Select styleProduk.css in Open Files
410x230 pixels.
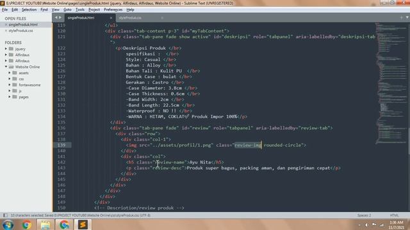tap(20, 31)
